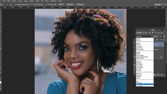Click the lock icon on background layer
Screen dimensions: 167x94
pos(161,57)
